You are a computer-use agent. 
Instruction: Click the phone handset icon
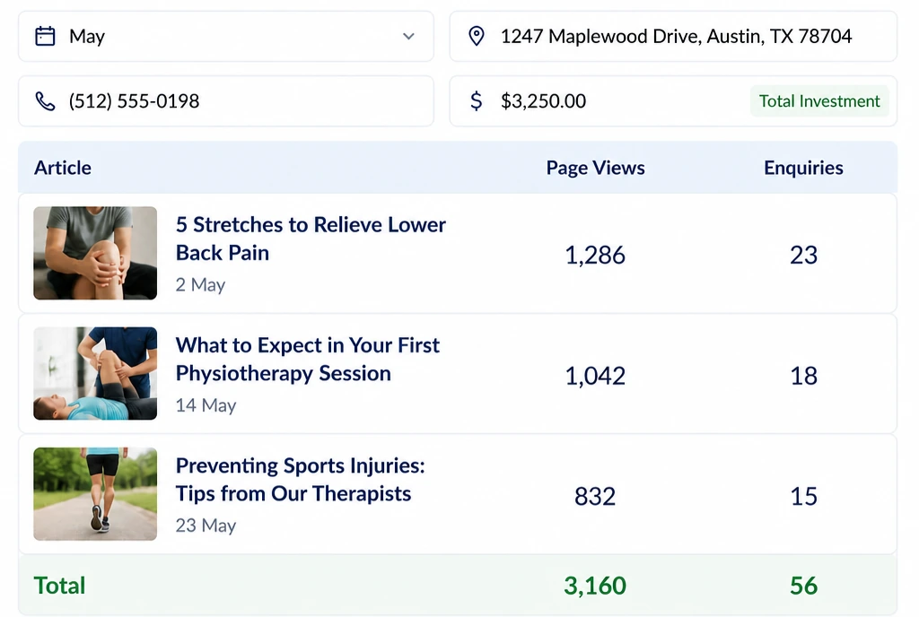45,101
